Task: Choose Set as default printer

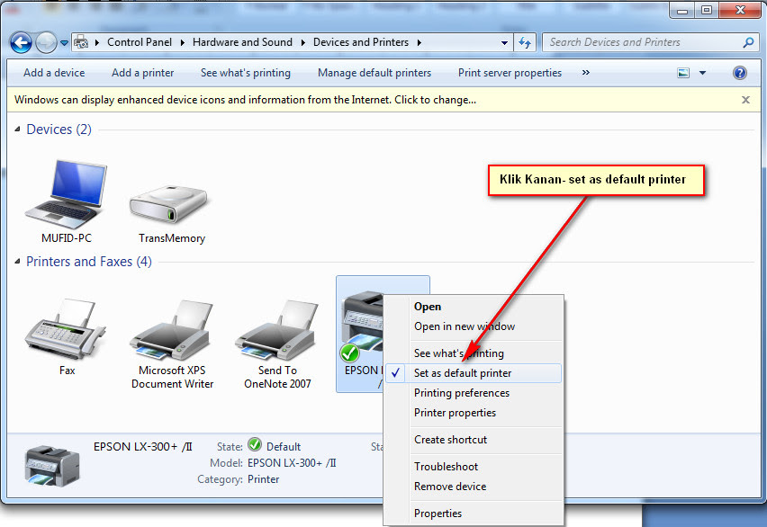Action: [x=473, y=373]
